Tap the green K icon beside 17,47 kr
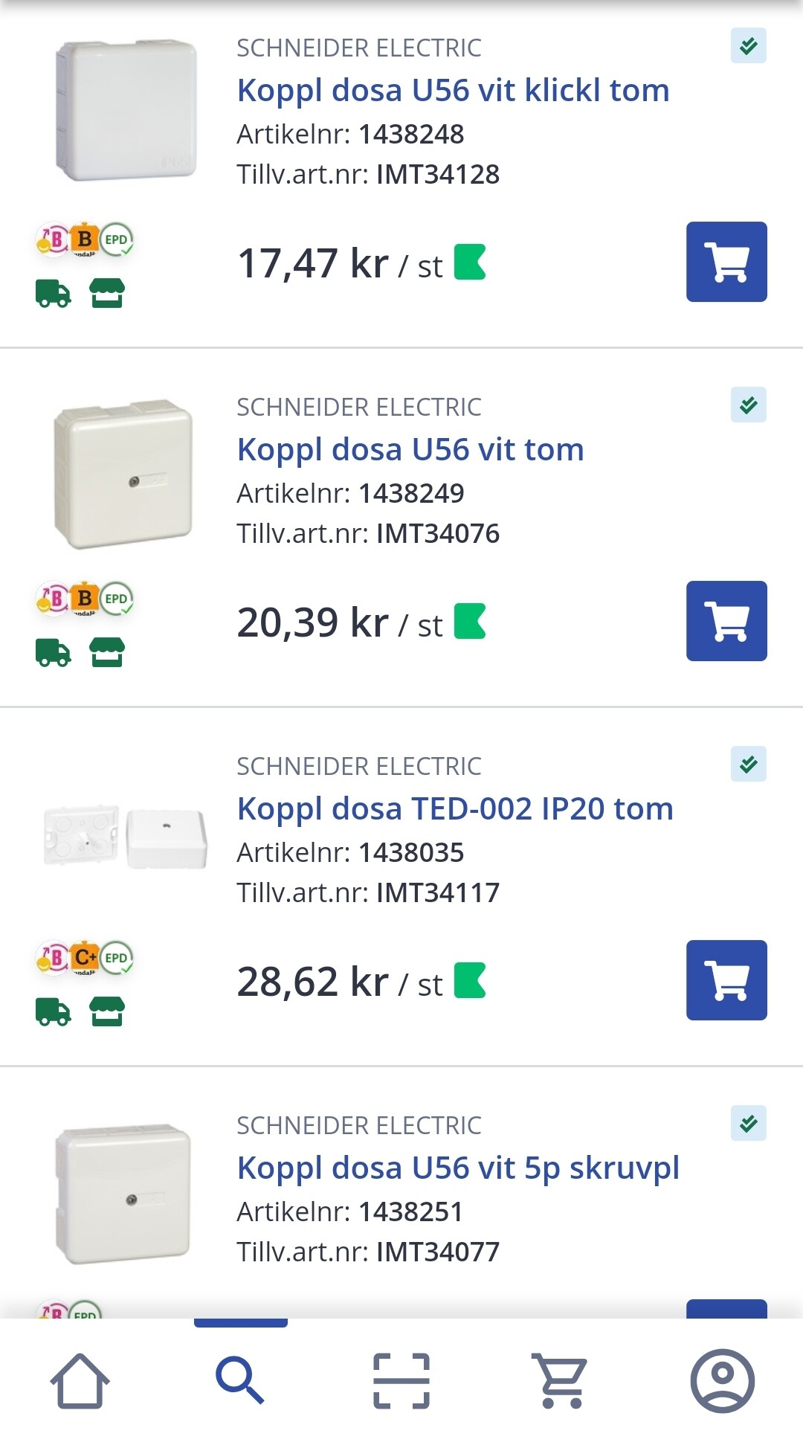The image size is (803, 1448). (x=470, y=263)
